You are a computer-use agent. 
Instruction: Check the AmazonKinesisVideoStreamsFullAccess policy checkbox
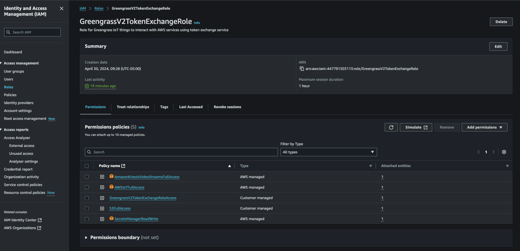click(87, 177)
